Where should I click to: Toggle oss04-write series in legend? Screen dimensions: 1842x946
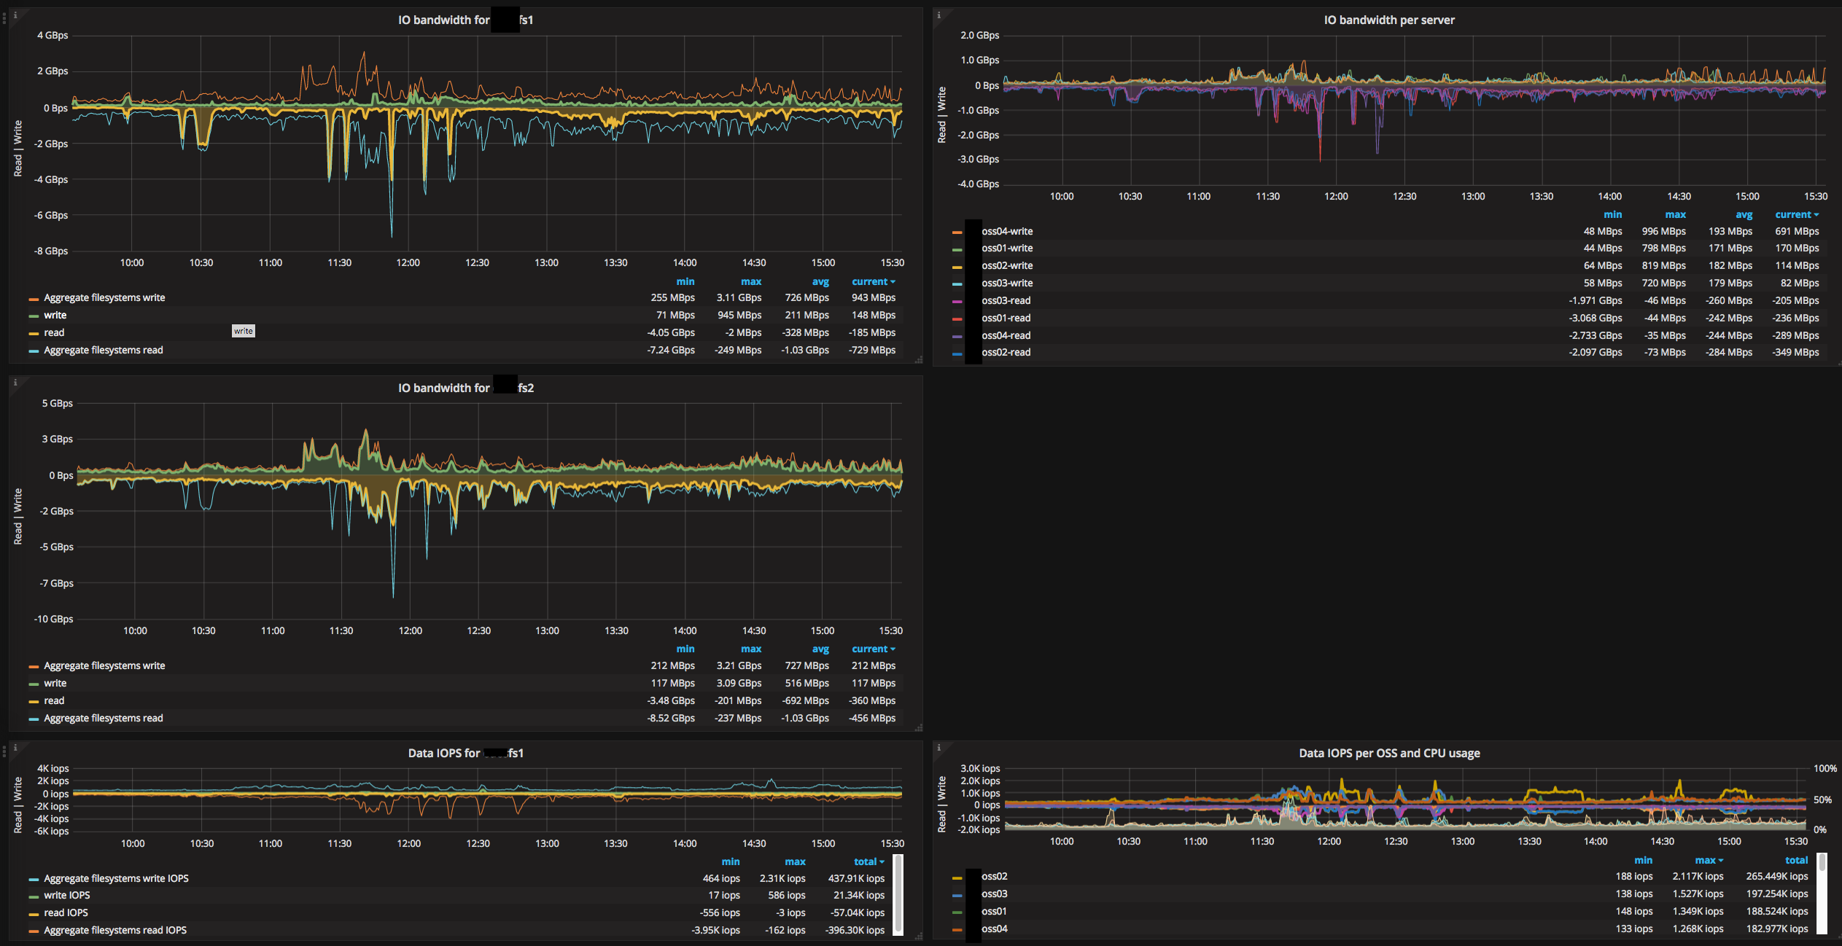[1006, 231]
